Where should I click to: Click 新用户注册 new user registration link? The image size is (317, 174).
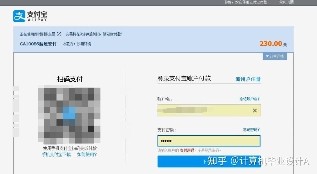(x=248, y=79)
